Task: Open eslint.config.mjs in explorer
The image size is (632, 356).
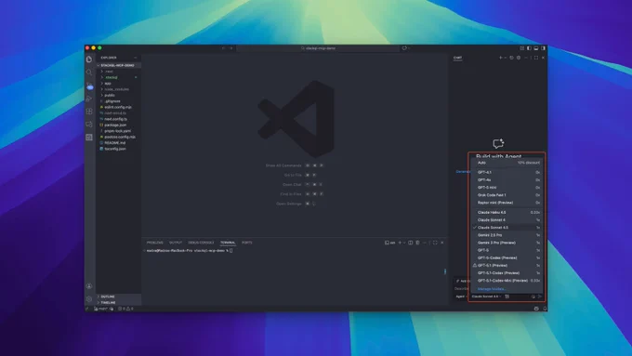Action: point(119,107)
